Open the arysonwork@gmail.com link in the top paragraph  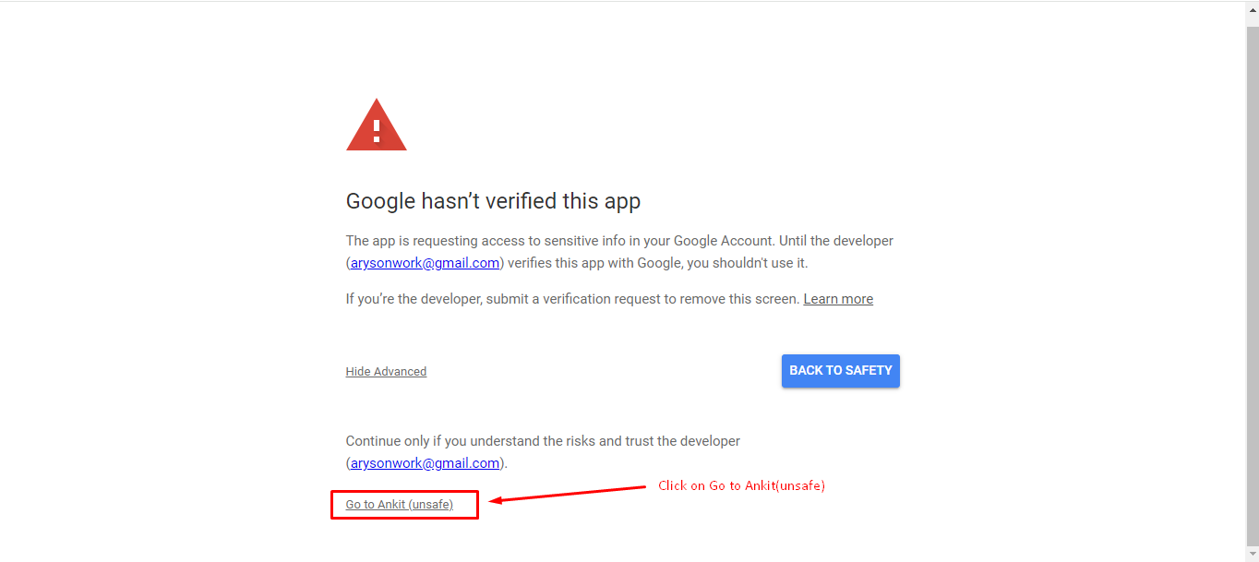pos(425,263)
